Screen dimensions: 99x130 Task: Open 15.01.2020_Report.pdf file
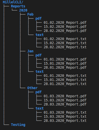65,64
